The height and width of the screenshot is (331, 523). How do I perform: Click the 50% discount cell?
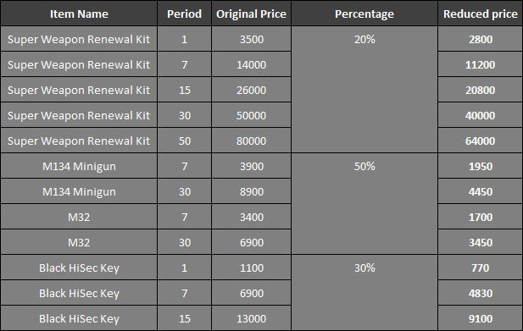[x=364, y=203]
